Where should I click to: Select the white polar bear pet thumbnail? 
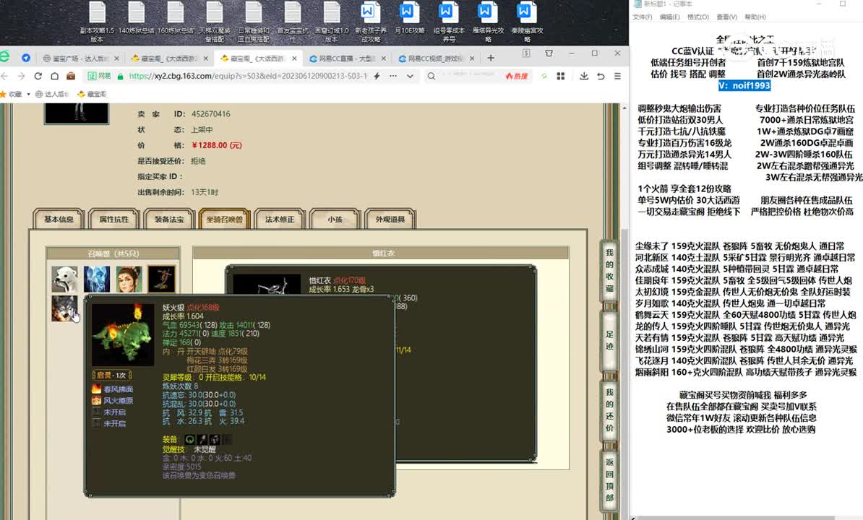65,279
